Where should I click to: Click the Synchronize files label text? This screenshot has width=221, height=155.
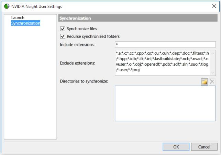point(82,29)
